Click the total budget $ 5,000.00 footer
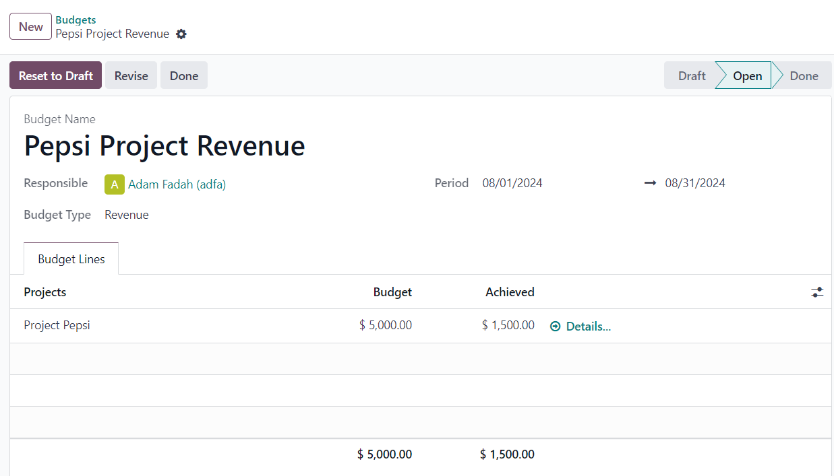Viewport: 834px width, 476px height. coord(384,454)
